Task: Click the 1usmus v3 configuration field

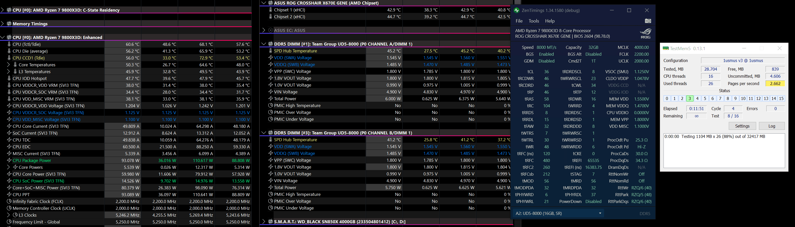Action: tap(742, 60)
